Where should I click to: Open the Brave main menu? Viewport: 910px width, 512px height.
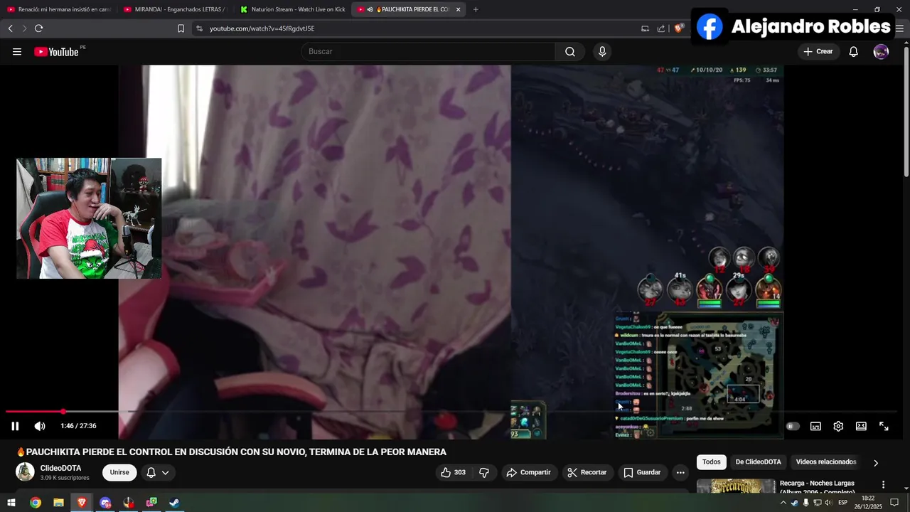coord(899,28)
